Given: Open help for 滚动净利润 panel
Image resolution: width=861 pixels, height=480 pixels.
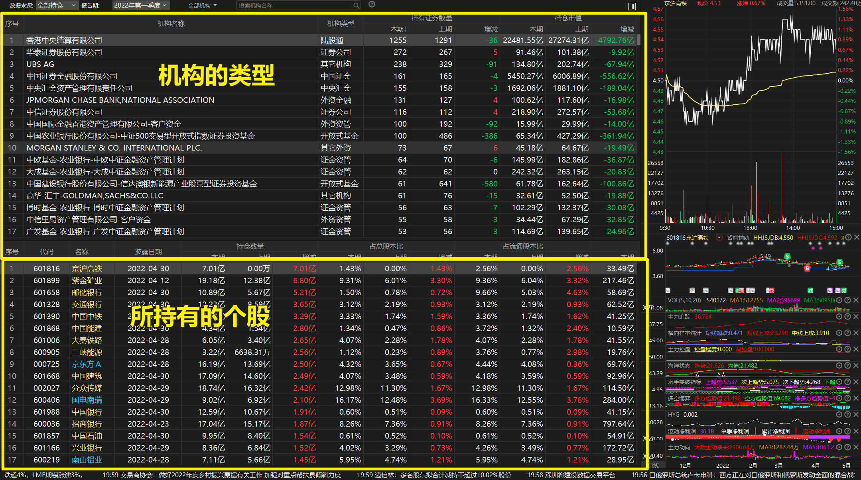Looking at the screenshot, I should [847, 431].
